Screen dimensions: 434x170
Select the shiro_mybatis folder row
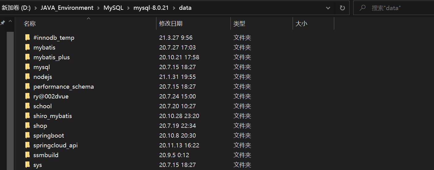[x=178, y=116]
